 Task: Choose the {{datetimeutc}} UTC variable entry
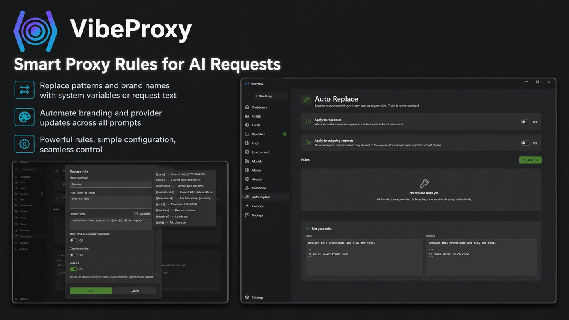point(185,192)
